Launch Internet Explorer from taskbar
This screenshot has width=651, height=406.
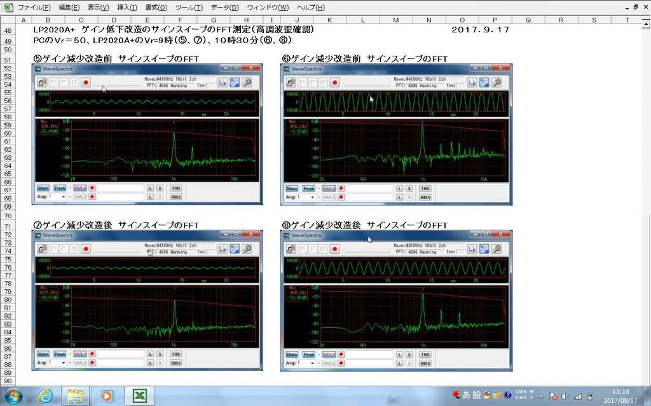pyautogui.click(x=45, y=396)
